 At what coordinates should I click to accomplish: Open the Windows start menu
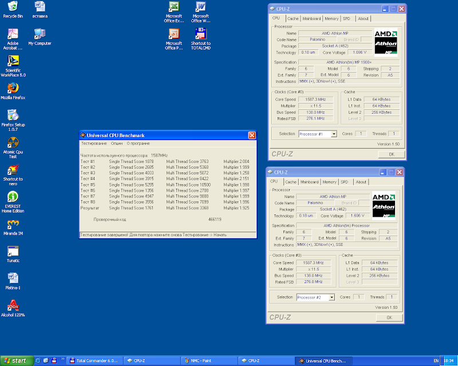(17, 361)
